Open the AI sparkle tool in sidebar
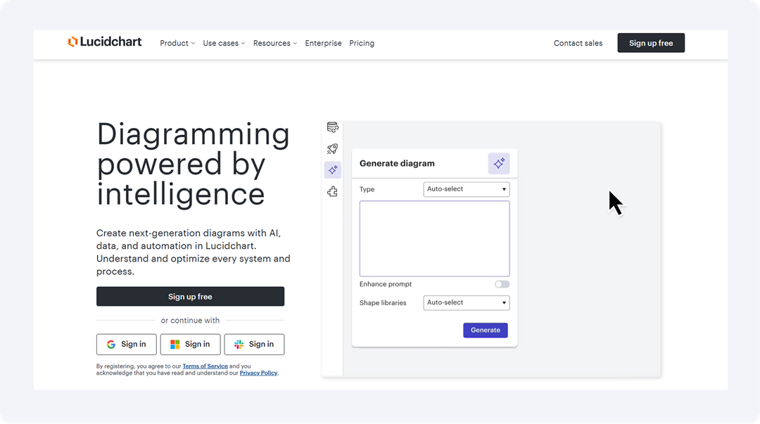Screen dimensions: 760x424 [332, 170]
